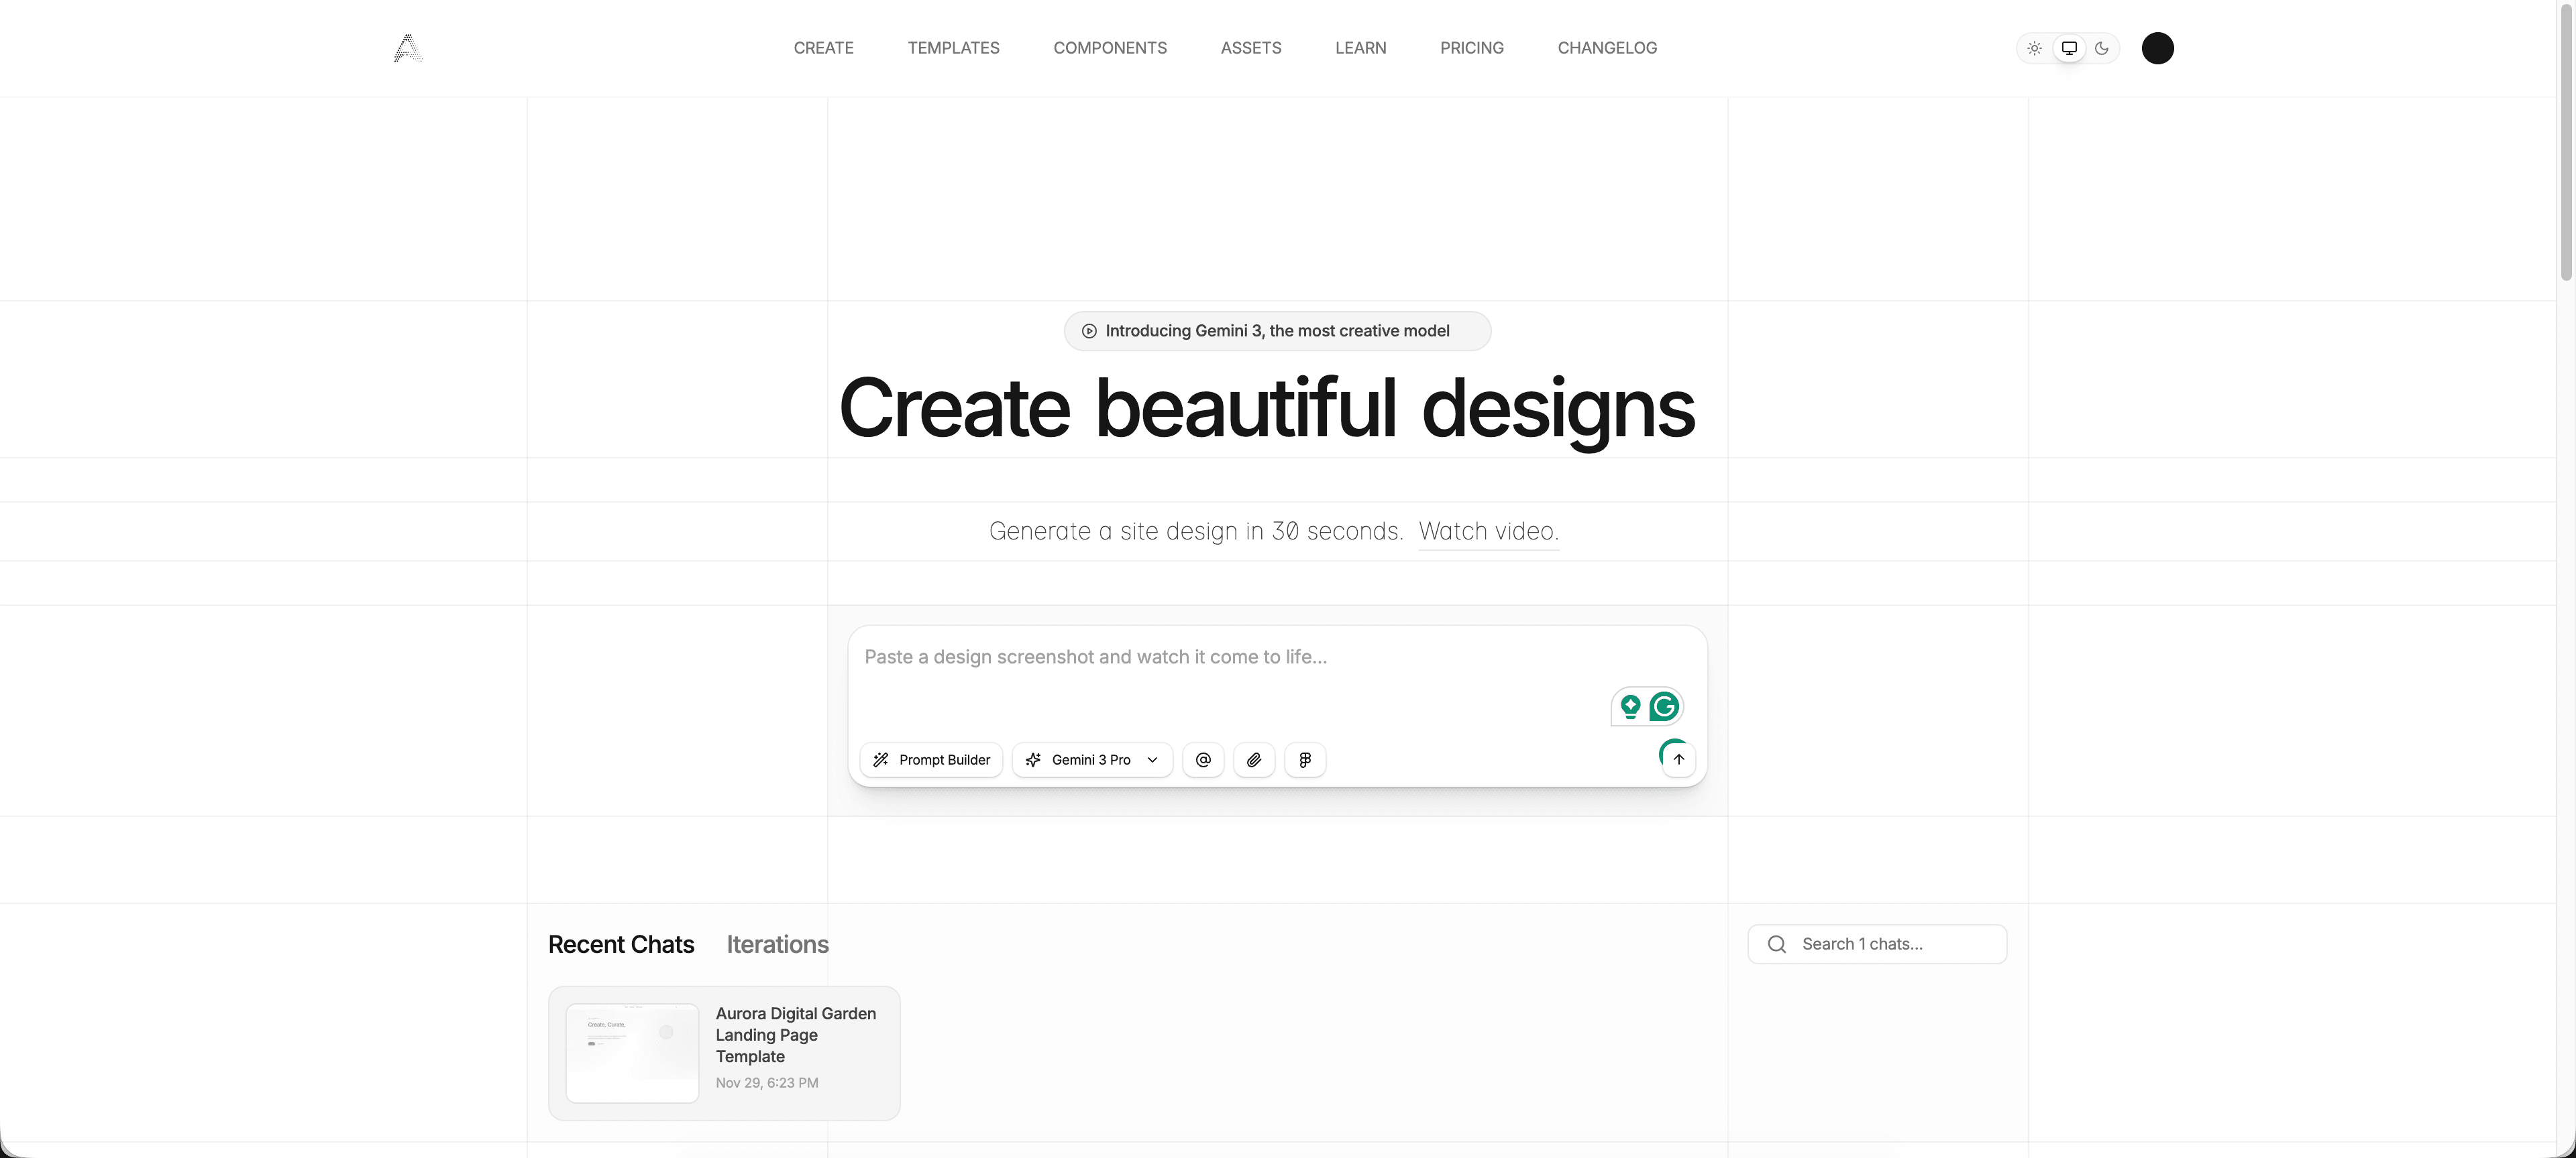The width and height of the screenshot is (2576, 1158).
Task: Switch to light theme sun toggle
Action: tap(2034, 48)
